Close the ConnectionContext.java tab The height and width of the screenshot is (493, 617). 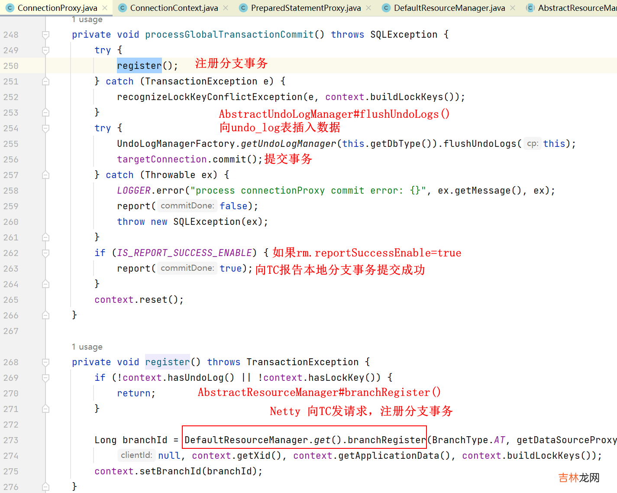tap(226, 8)
